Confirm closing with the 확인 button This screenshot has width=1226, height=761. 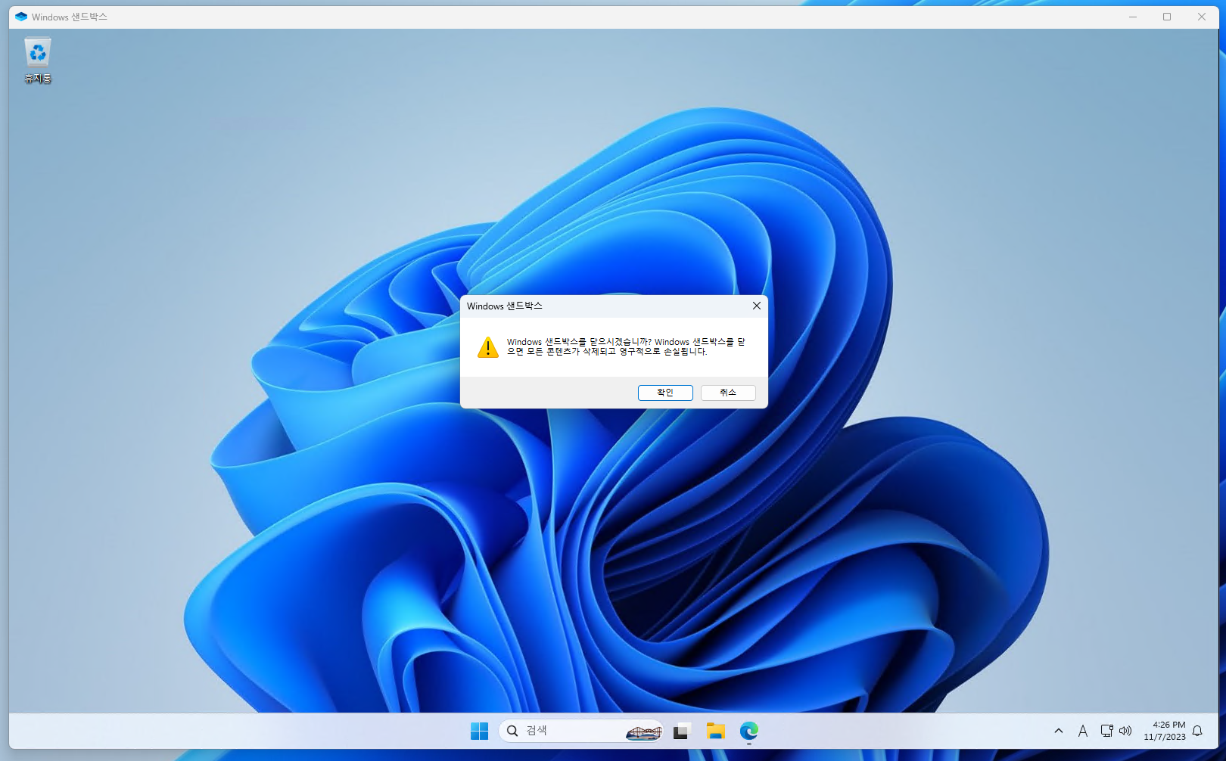[665, 393]
